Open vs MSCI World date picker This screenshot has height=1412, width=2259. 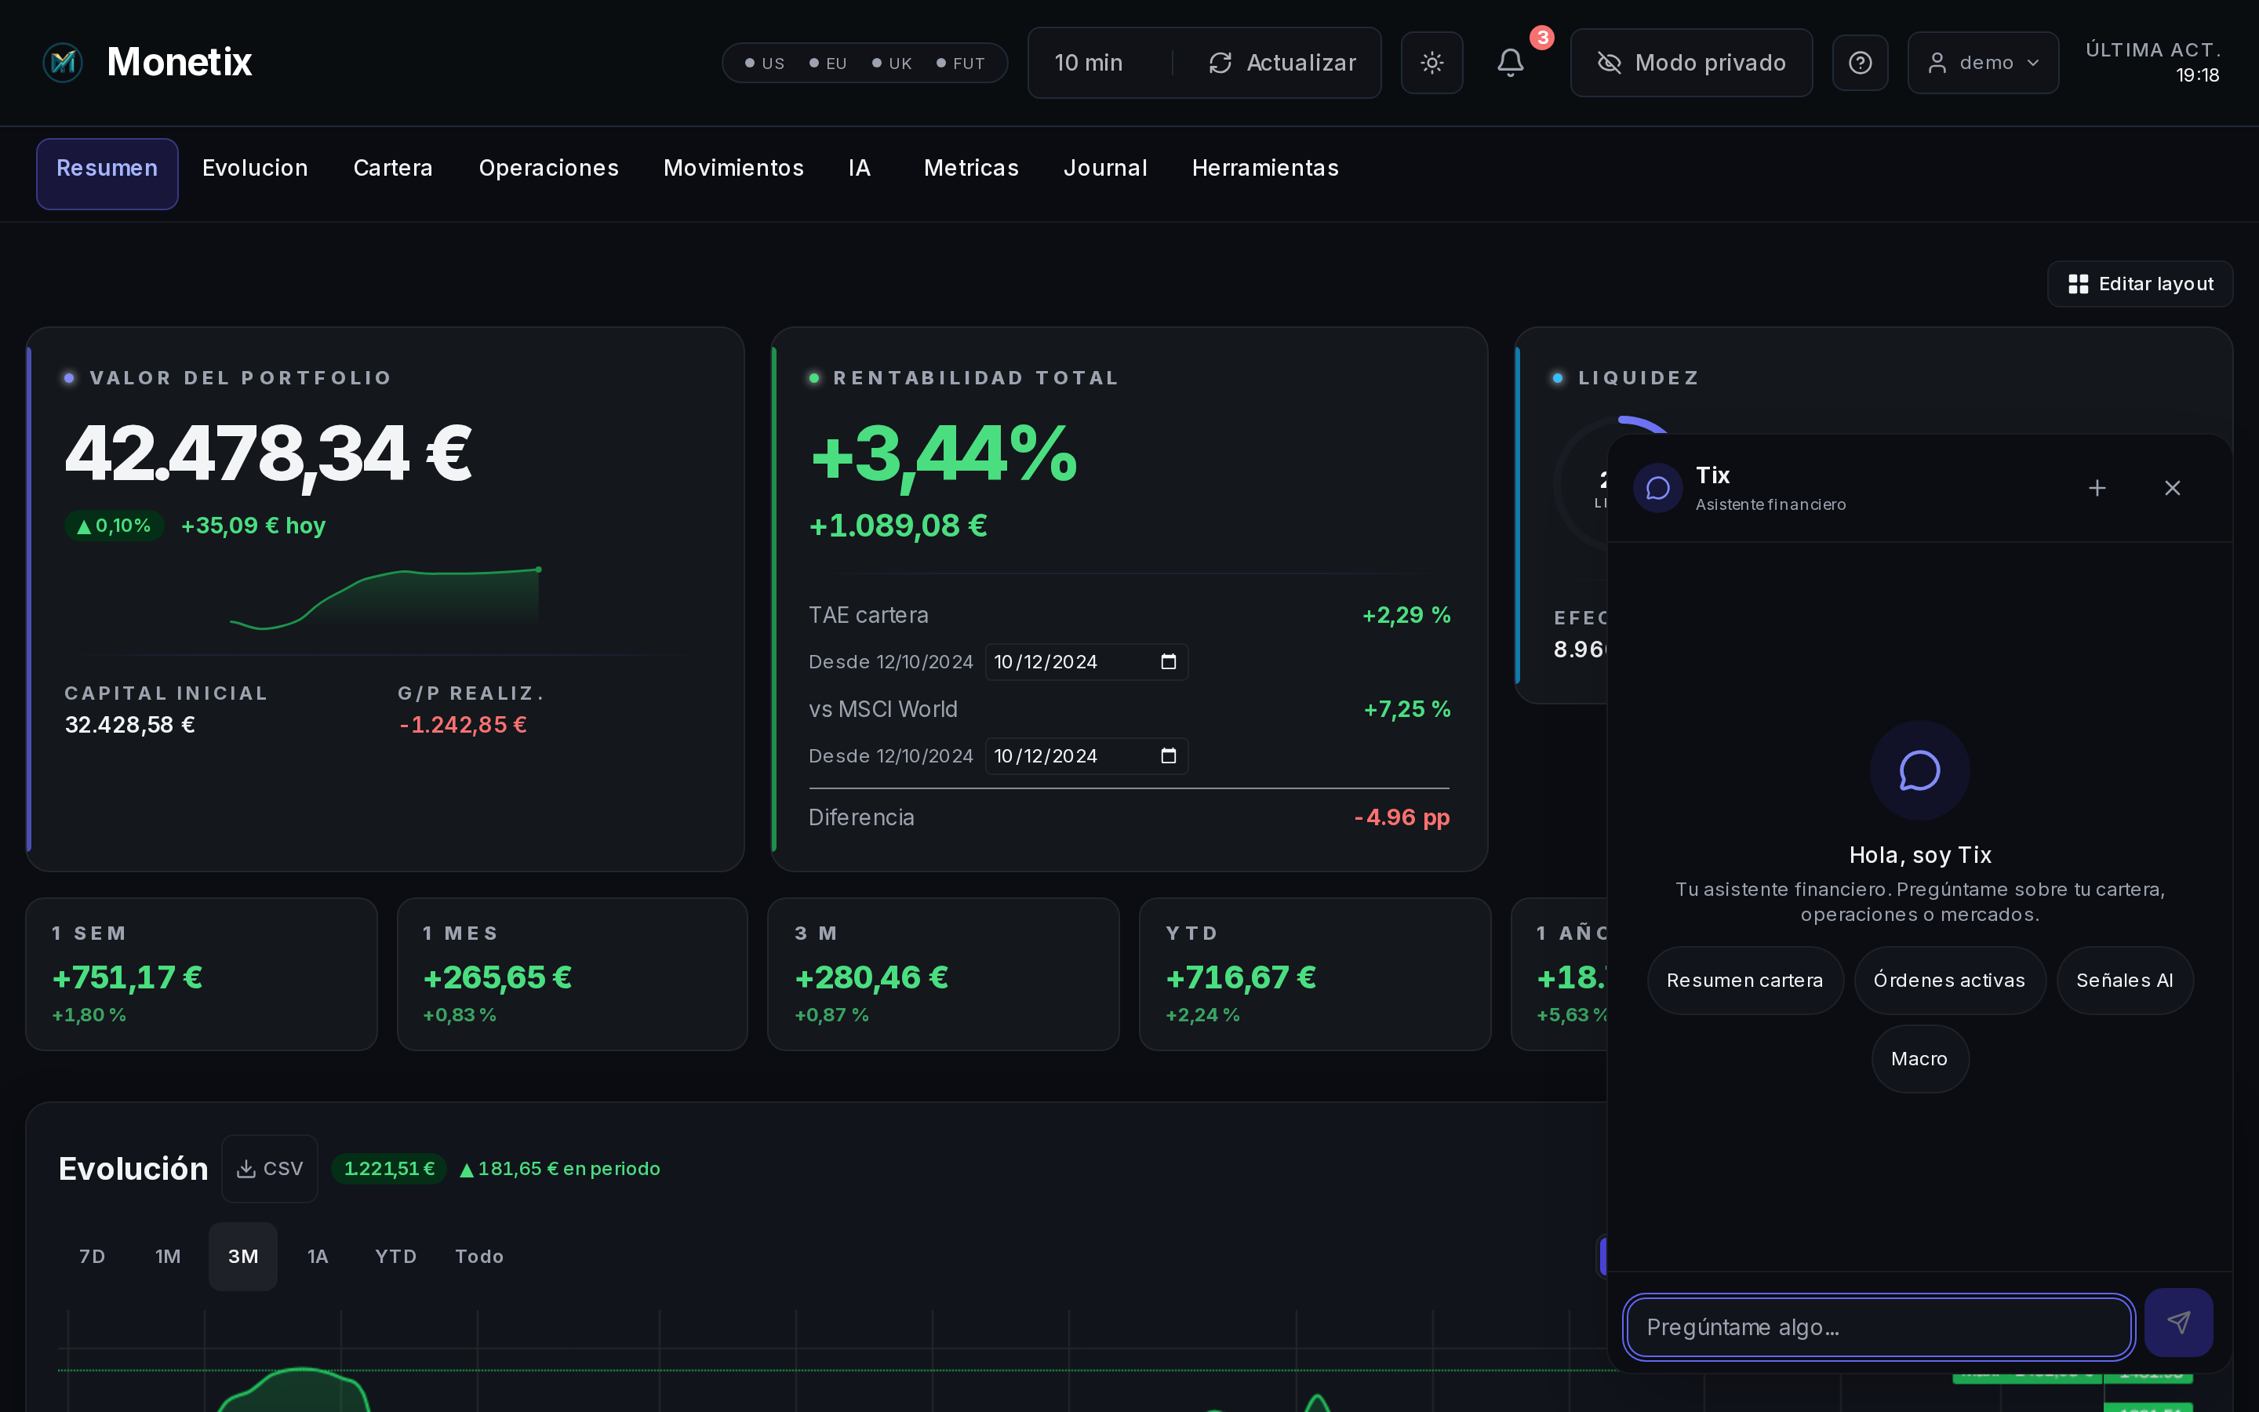coord(1168,756)
